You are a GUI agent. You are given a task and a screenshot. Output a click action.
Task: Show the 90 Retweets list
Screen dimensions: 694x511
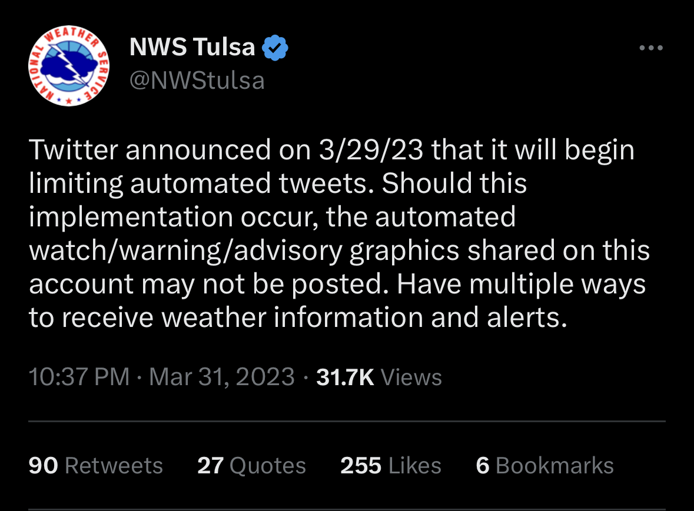click(x=95, y=466)
